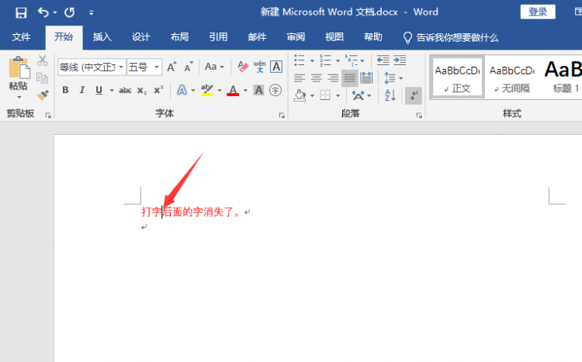
Task: Switch to the 视图 tab
Action: [x=334, y=37]
